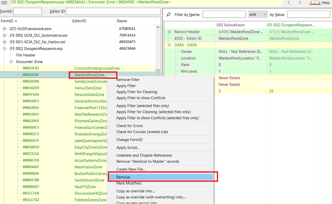
Task: Expand the GCM_DLC_Far_Harbor.esl node
Action: (x=4, y=42)
